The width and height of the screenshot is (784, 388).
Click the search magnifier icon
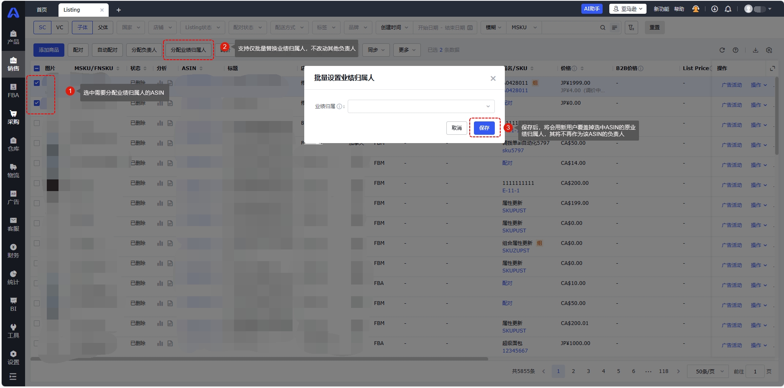pyautogui.click(x=603, y=28)
